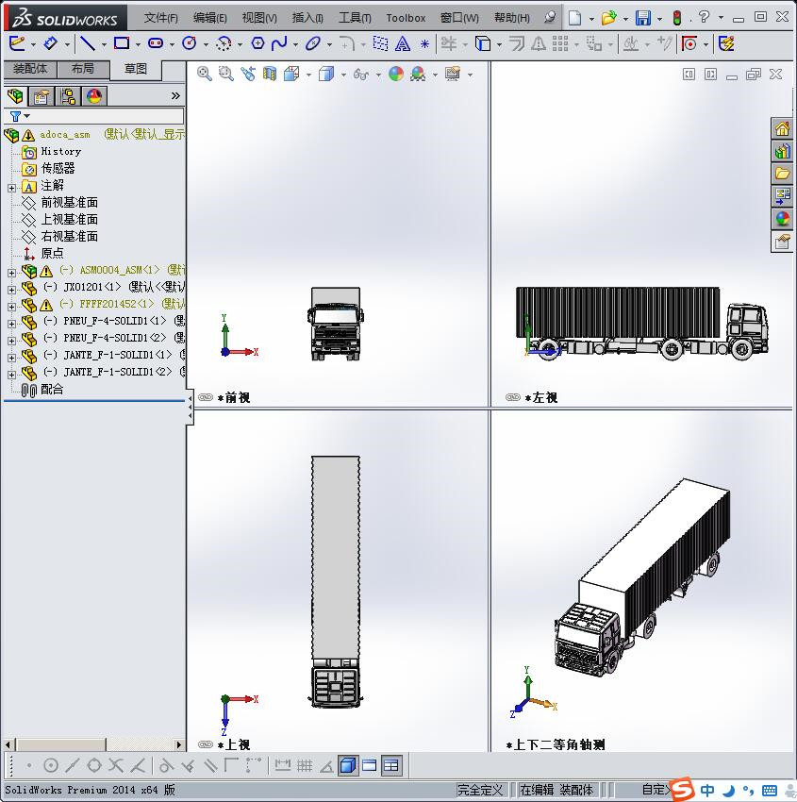Select the Smart Dimension tool

pos(50,43)
